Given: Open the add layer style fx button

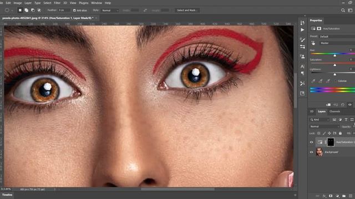Looking at the screenshot, I should click(x=324, y=196).
